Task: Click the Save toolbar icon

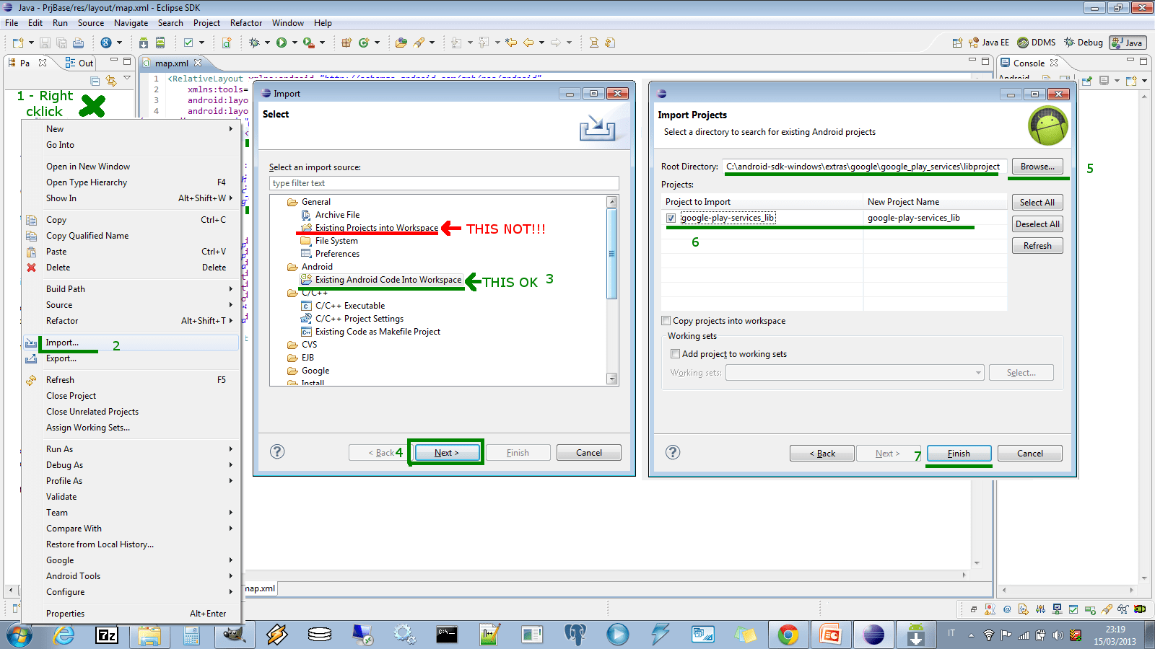Action: pos(45,43)
